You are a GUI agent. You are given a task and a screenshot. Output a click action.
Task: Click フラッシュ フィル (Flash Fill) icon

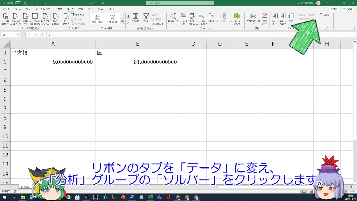pos(183,19)
